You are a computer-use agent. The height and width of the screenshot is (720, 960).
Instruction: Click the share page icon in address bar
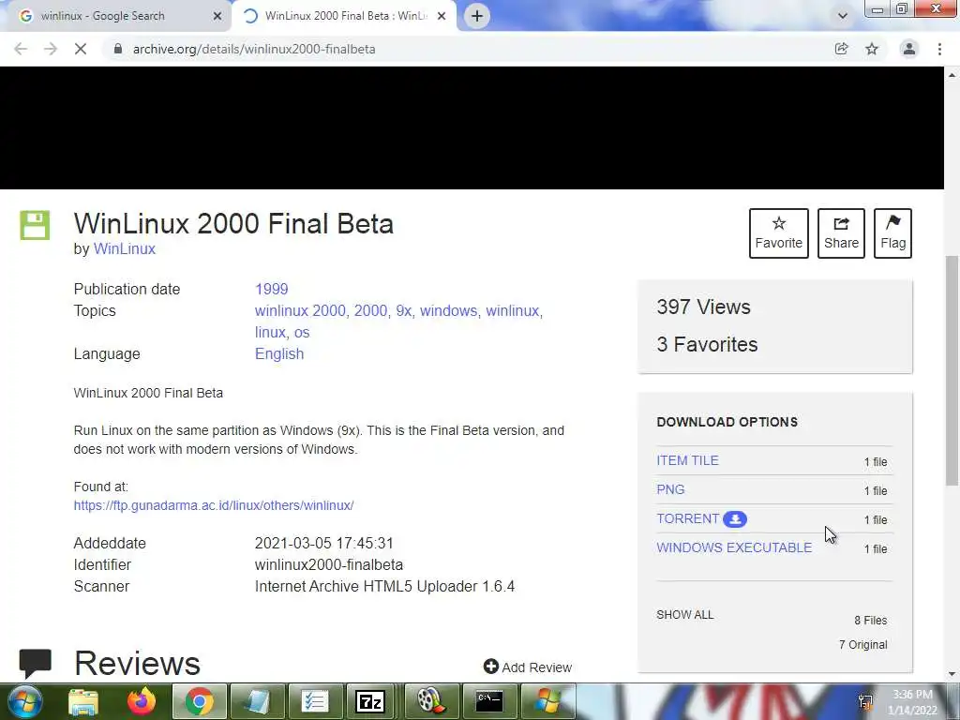[x=841, y=49]
